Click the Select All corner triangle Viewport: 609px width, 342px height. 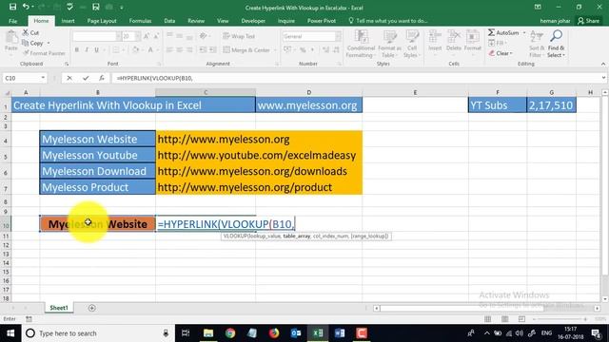(7, 92)
